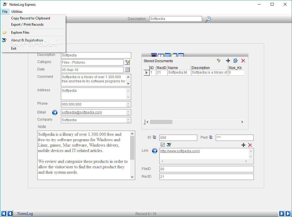
Task: Add a stored document with the plus icon
Action: [x=228, y=61]
